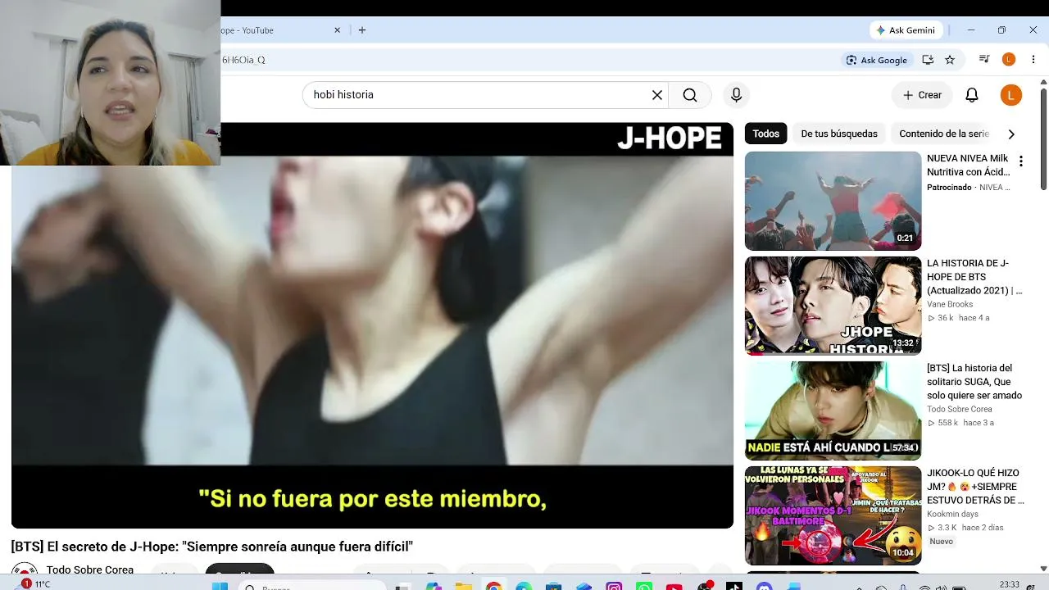Image resolution: width=1049 pixels, height=590 pixels.
Task: Open a new browser tab
Action: 362,30
